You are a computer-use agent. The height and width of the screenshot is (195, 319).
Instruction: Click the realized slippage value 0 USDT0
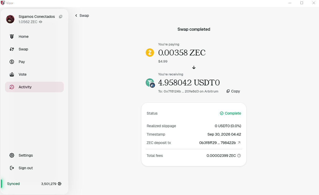click(228, 126)
